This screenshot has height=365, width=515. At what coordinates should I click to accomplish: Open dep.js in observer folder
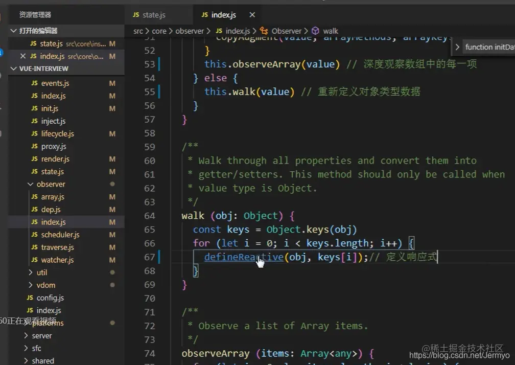coord(51,209)
